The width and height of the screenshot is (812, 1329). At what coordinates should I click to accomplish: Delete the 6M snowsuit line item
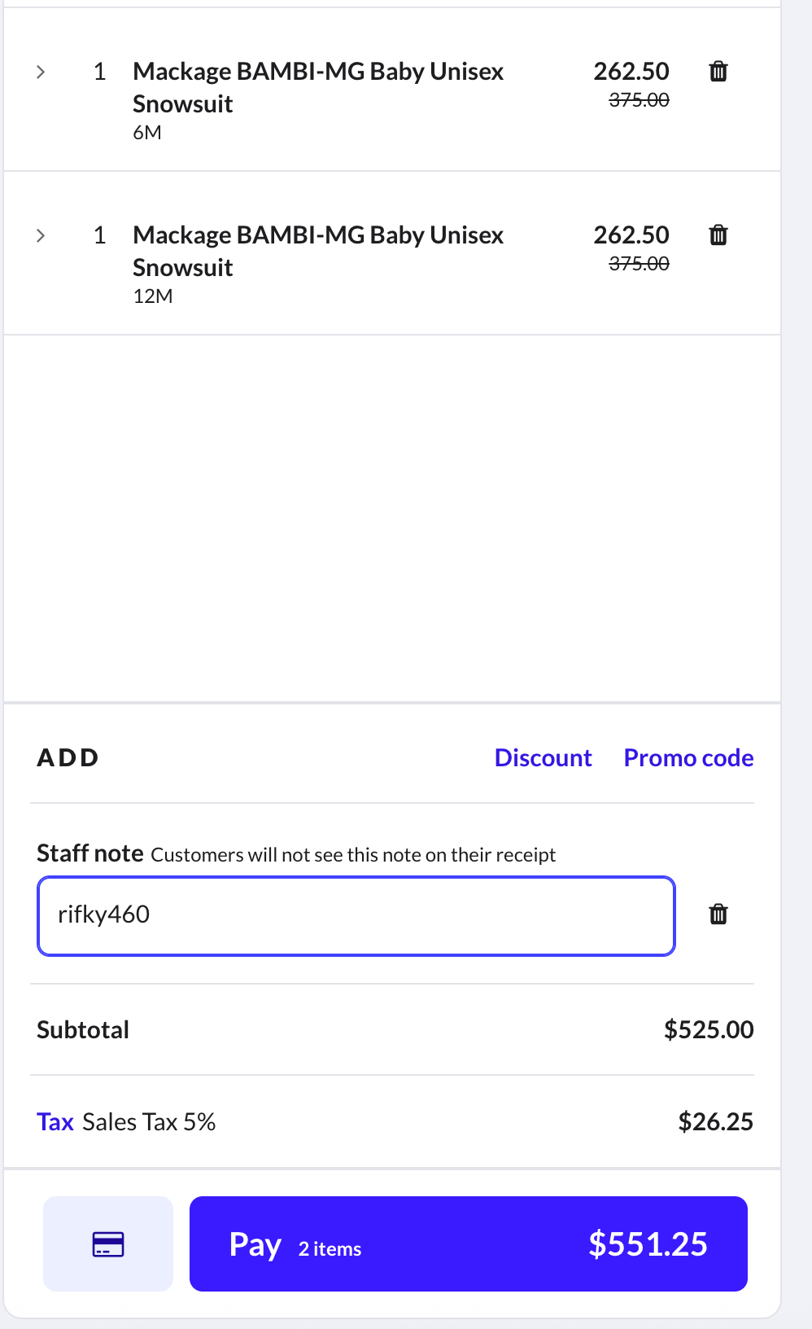coord(718,72)
